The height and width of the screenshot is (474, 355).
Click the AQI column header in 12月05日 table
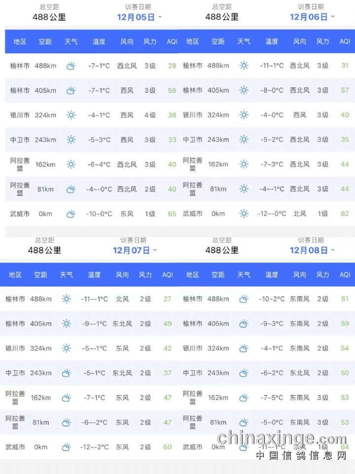[172, 41]
